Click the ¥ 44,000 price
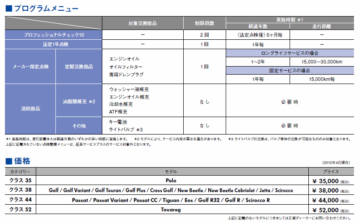362x223 pixels. [331, 200]
